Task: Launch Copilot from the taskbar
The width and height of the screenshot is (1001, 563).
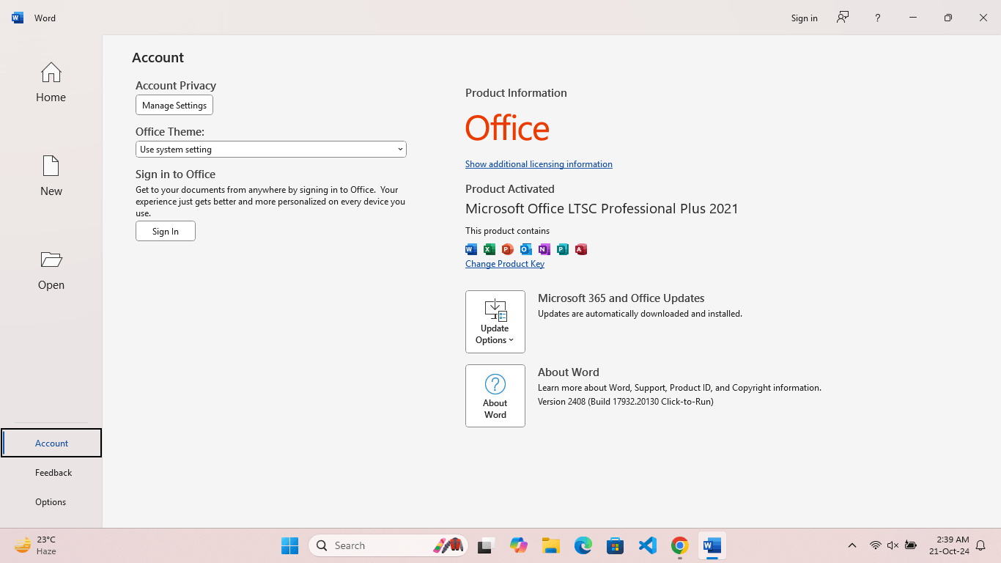Action: click(519, 545)
